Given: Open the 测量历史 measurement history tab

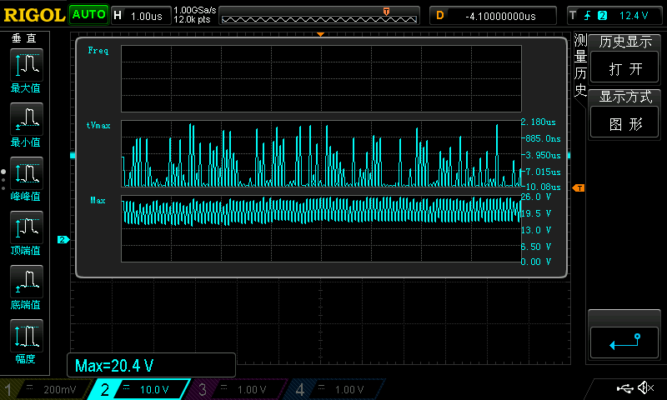Looking at the screenshot, I should point(580,65).
